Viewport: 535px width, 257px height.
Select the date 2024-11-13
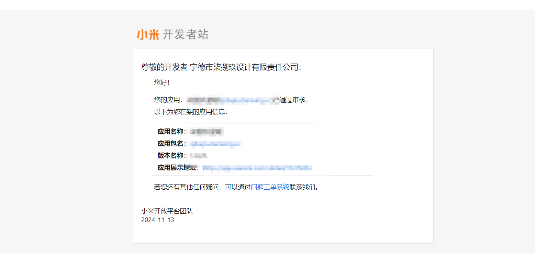click(x=158, y=220)
